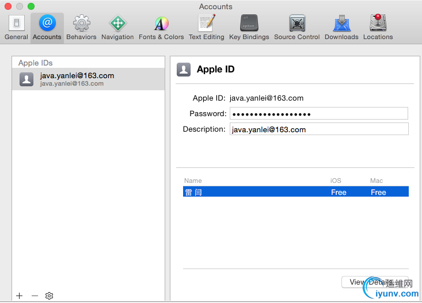This screenshot has width=422, height=303.
Task: Open Text Editing preferences
Action: pyautogui.click(x=207, y=28)
